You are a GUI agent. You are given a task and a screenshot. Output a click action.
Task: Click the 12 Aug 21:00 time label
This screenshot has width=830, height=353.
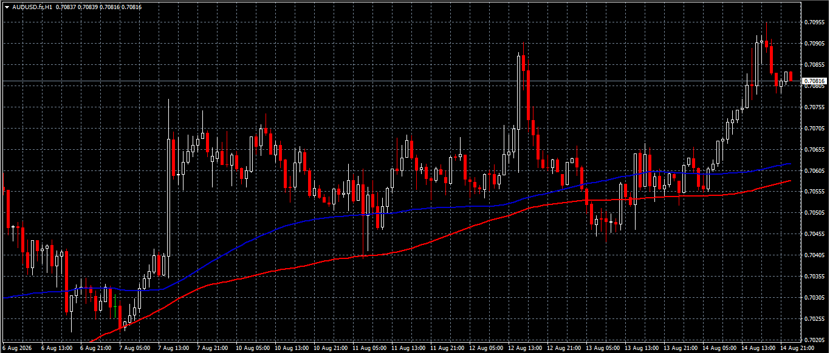(563, 349)
